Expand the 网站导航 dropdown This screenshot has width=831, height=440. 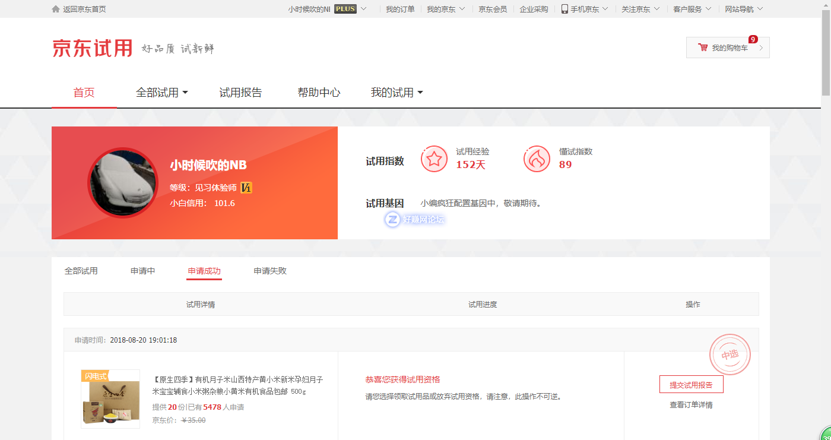tap(744, 9)
